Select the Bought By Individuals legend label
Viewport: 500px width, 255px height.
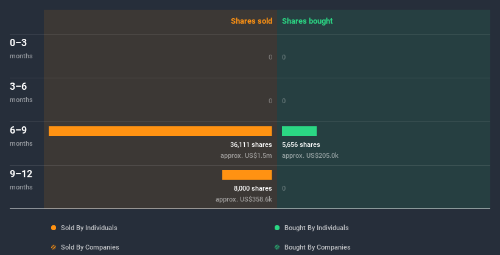tap(316, 228)
